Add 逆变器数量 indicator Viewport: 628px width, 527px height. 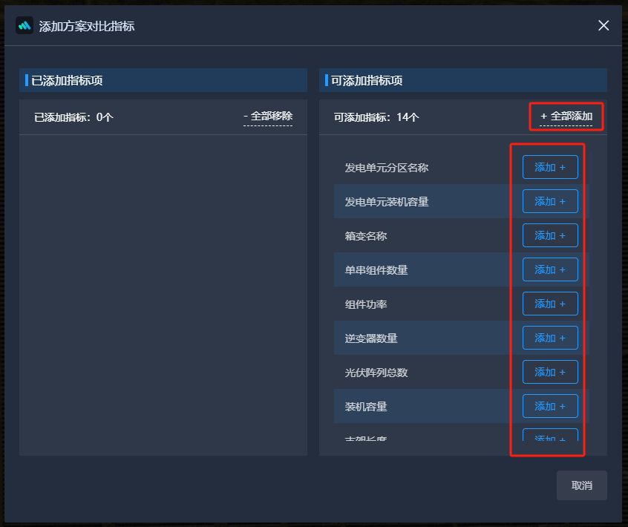[550, 338]
